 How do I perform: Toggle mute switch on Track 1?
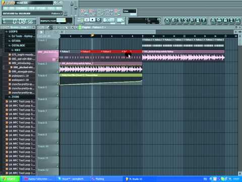57,48
